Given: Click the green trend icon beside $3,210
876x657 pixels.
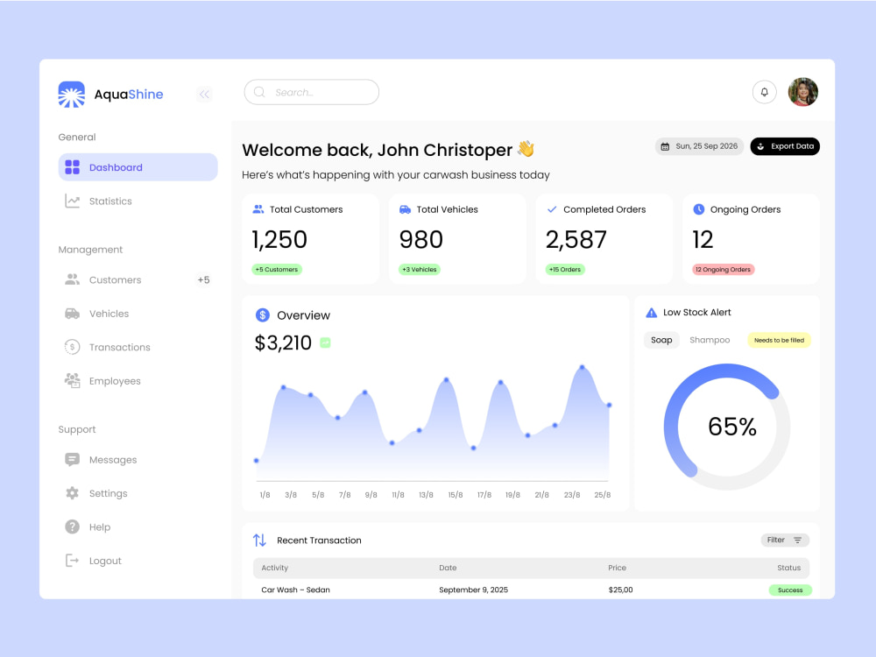Looking at the screenshot, I should point(325,343).
